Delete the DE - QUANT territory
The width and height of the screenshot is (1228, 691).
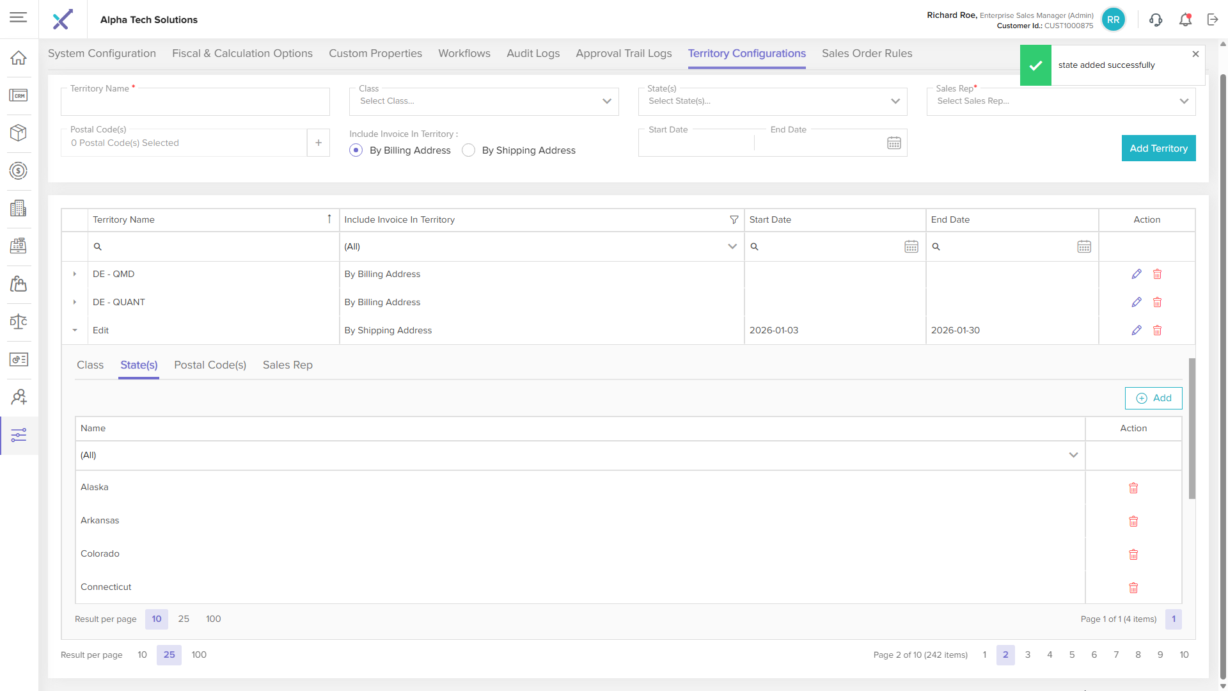pyautogui.click(x=1157, y=302)
